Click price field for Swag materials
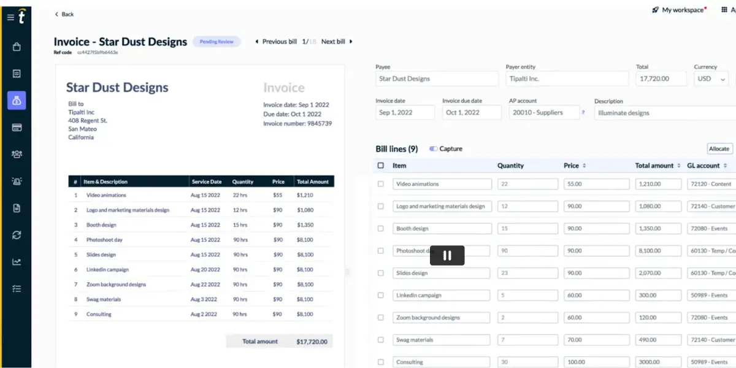 (x=597, y=340)
